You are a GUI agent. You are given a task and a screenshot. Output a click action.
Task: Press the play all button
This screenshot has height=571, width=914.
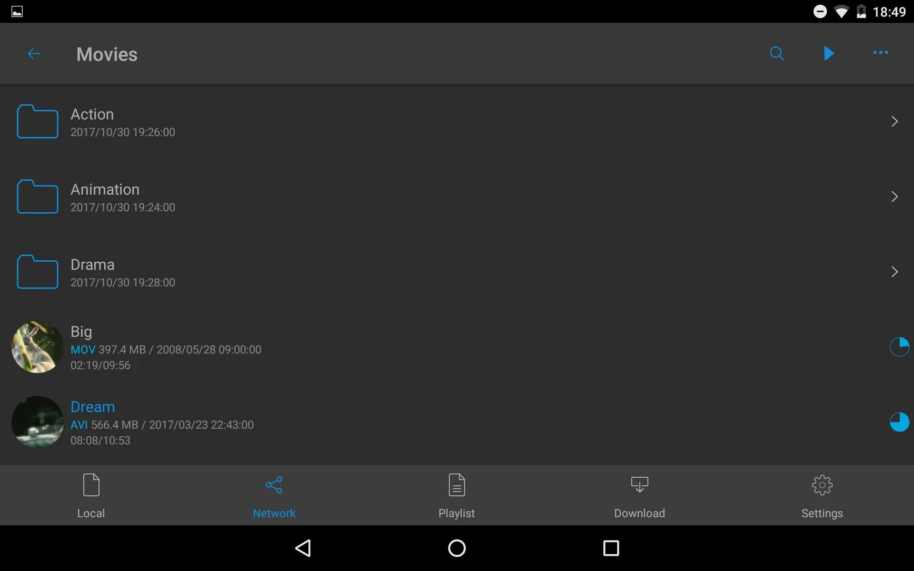(829, 53)
